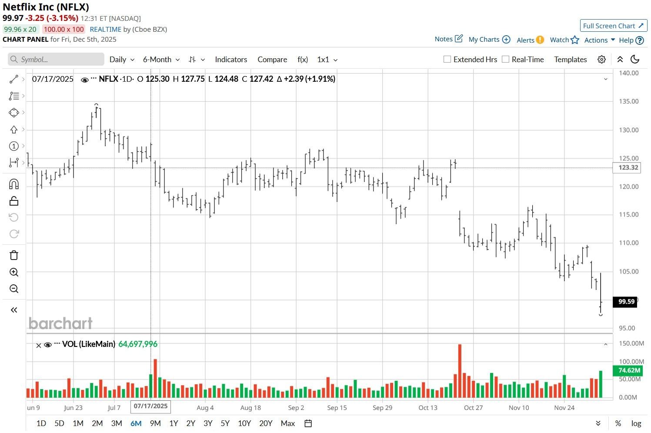The width and height of the screenshot is (651, 433).
Task: Select the numbered circle annotation tool
Action: (14, 146)
